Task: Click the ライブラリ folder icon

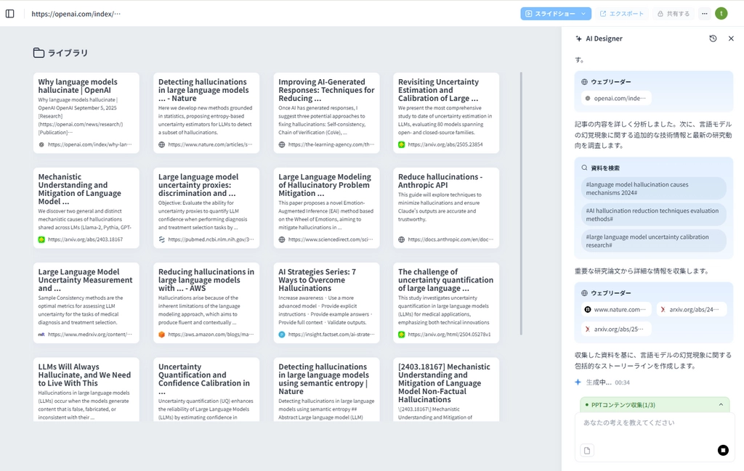Action: pos(39,53)
